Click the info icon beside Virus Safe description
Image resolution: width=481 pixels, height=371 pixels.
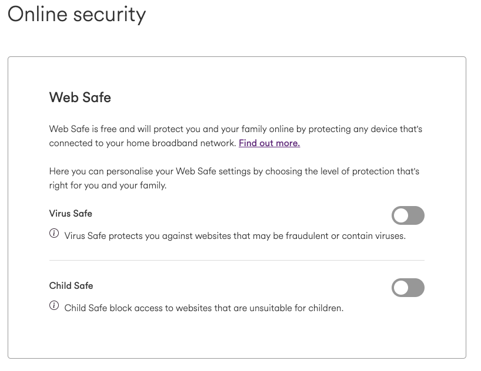(x=54, y=234)
